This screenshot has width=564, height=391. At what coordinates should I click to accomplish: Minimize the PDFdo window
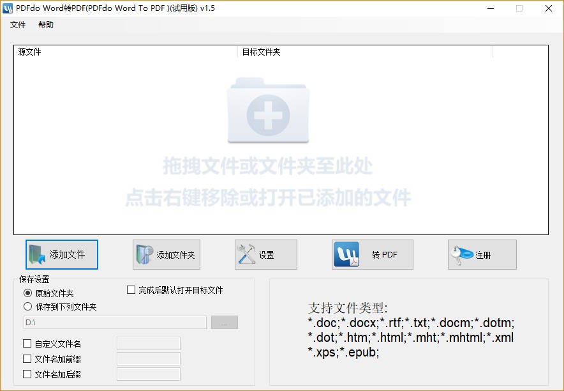pyautogui.click(x=491, y=8)
